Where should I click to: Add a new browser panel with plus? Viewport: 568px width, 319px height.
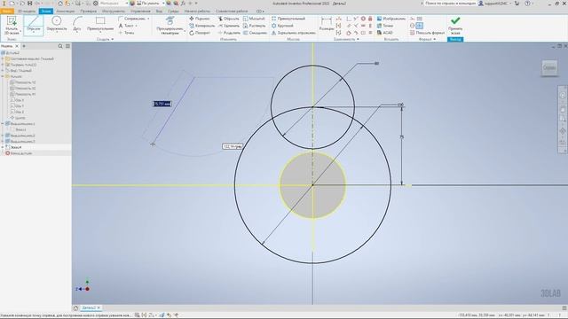tap(24, 46)
